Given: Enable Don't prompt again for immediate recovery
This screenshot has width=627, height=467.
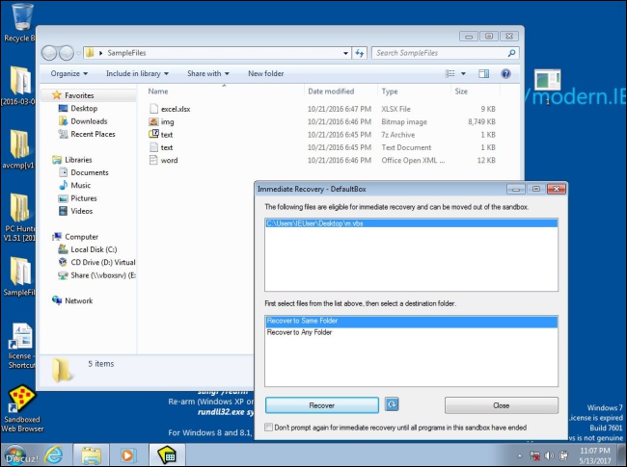Looking at the screenshot, I should pyautogui.click(x=269, y=428).
